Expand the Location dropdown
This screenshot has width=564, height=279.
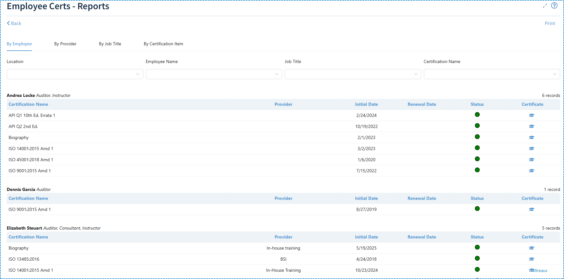pyautogui.click(x=75, y=74)
